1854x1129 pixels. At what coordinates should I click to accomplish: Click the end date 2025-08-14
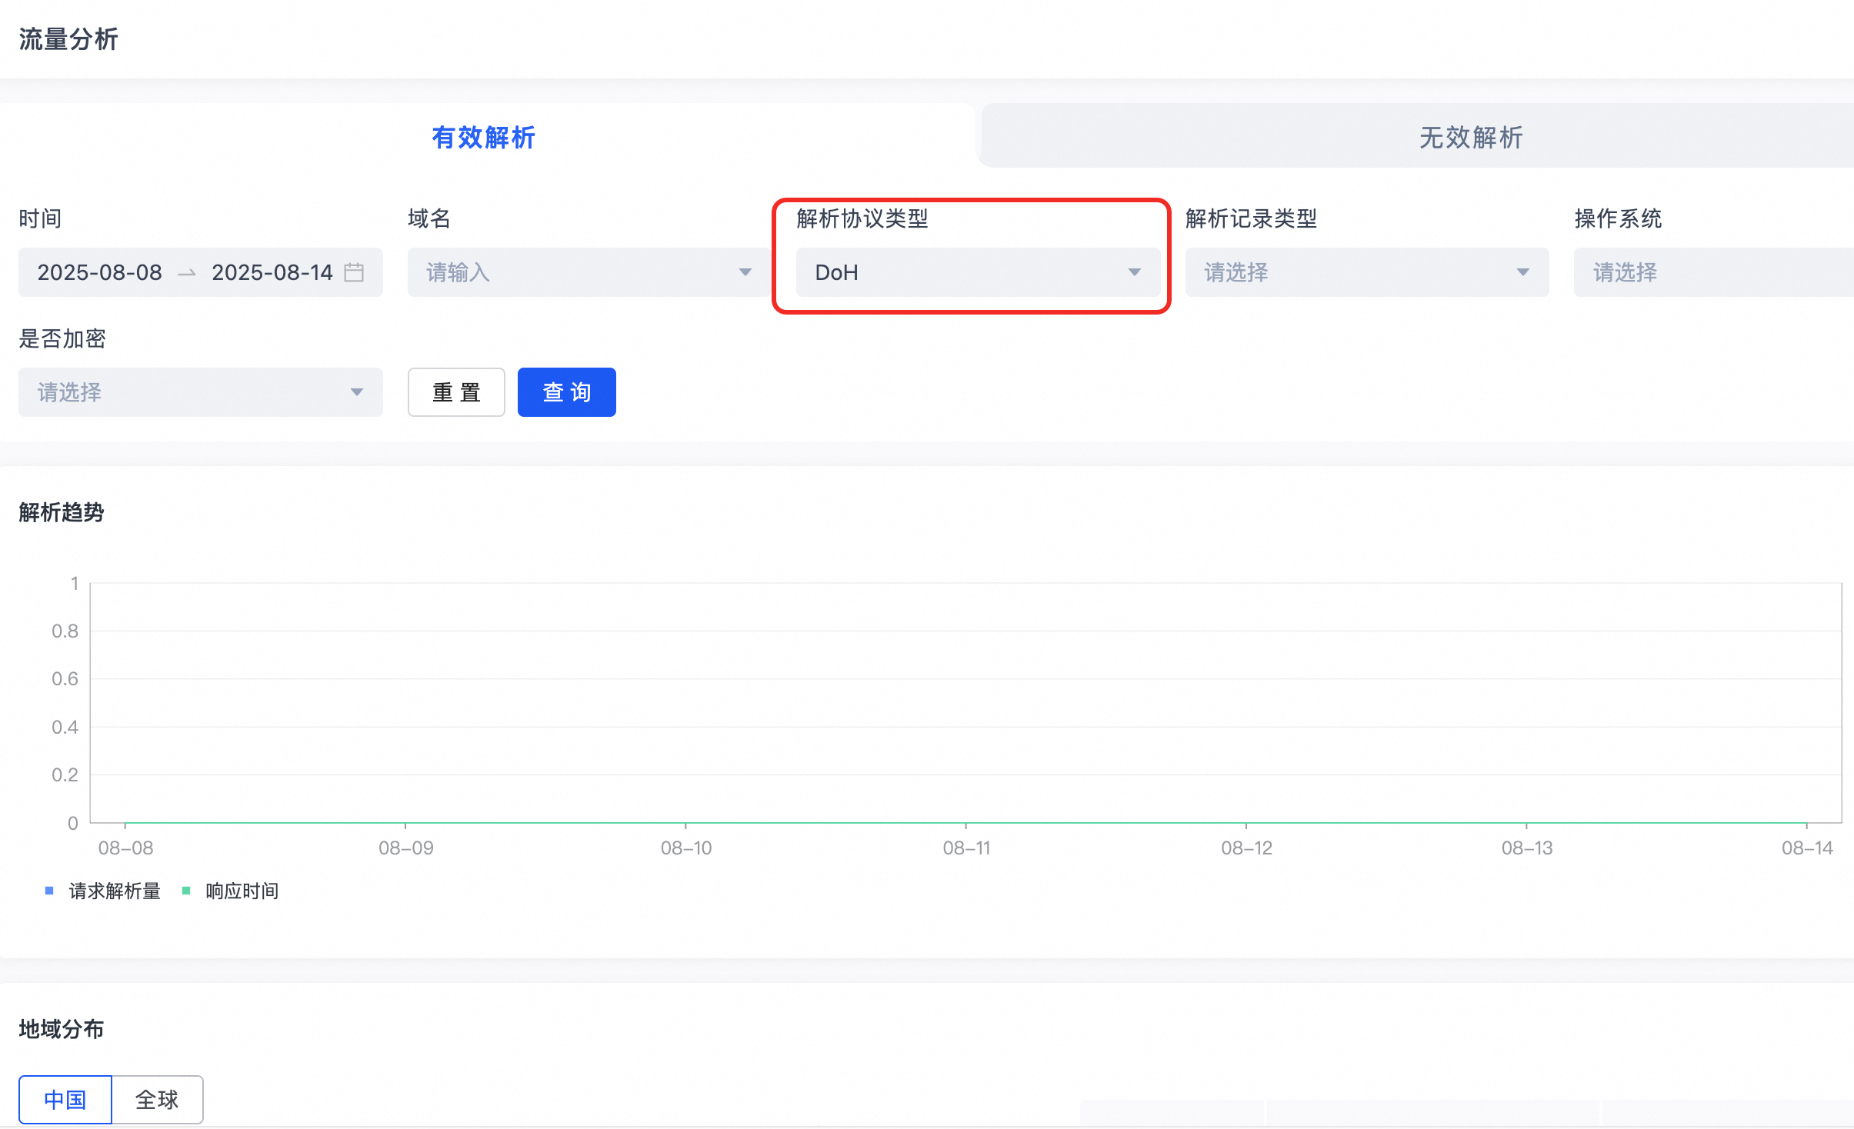(x=272, y=272)
